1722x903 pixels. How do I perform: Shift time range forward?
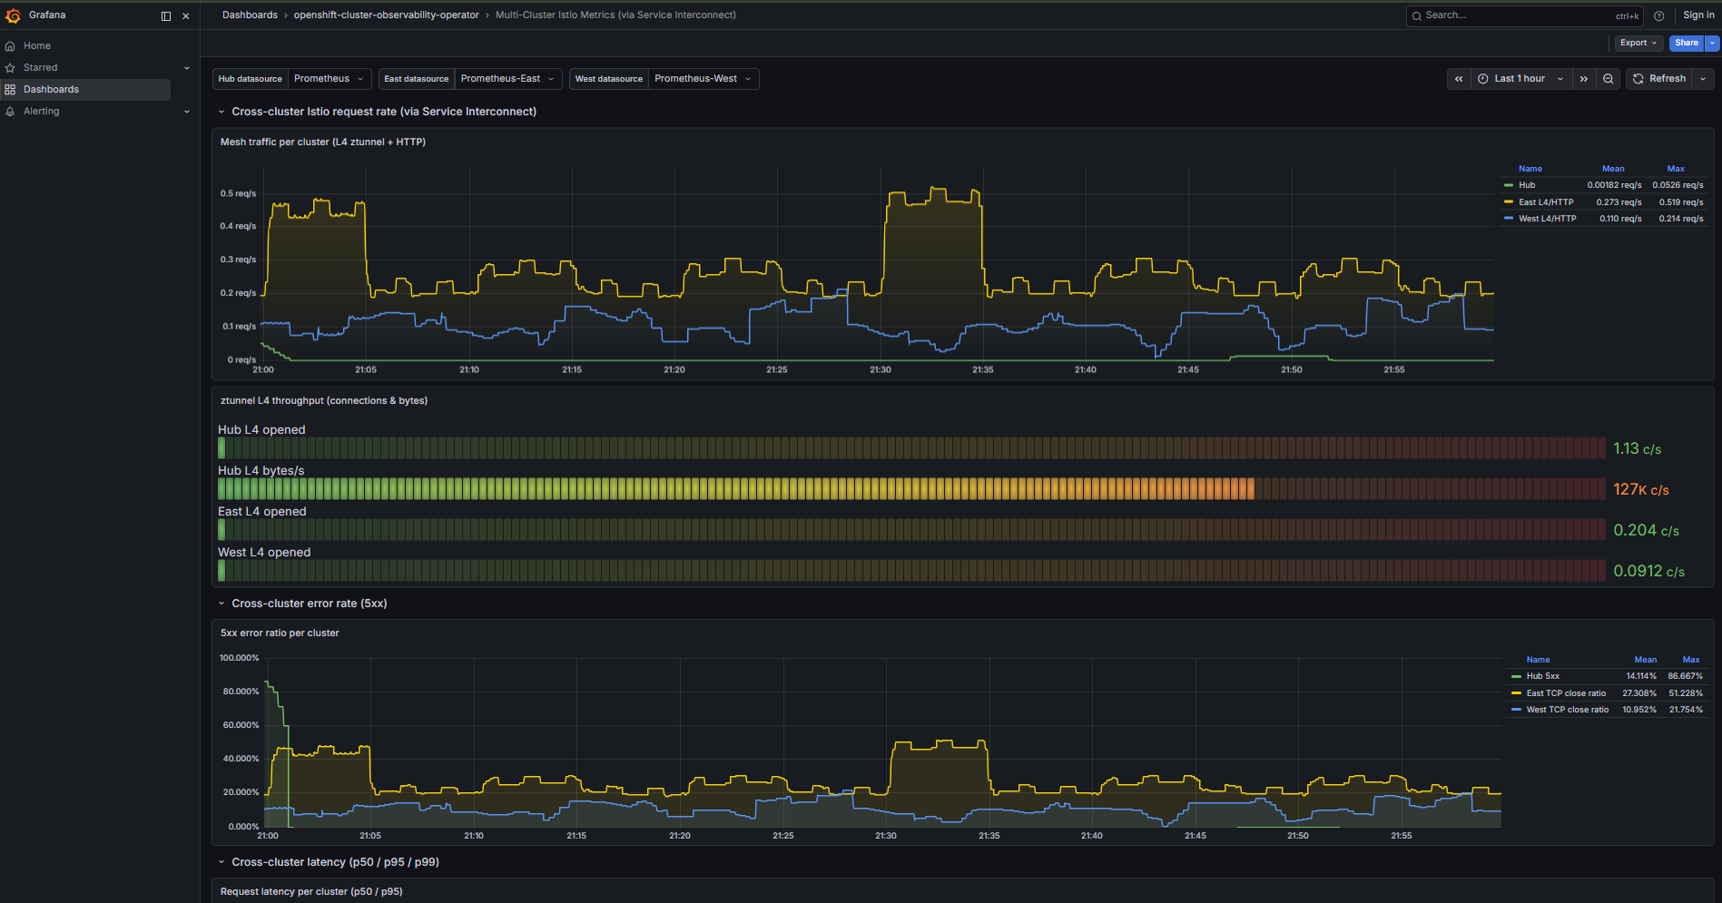coord(1584,79)
